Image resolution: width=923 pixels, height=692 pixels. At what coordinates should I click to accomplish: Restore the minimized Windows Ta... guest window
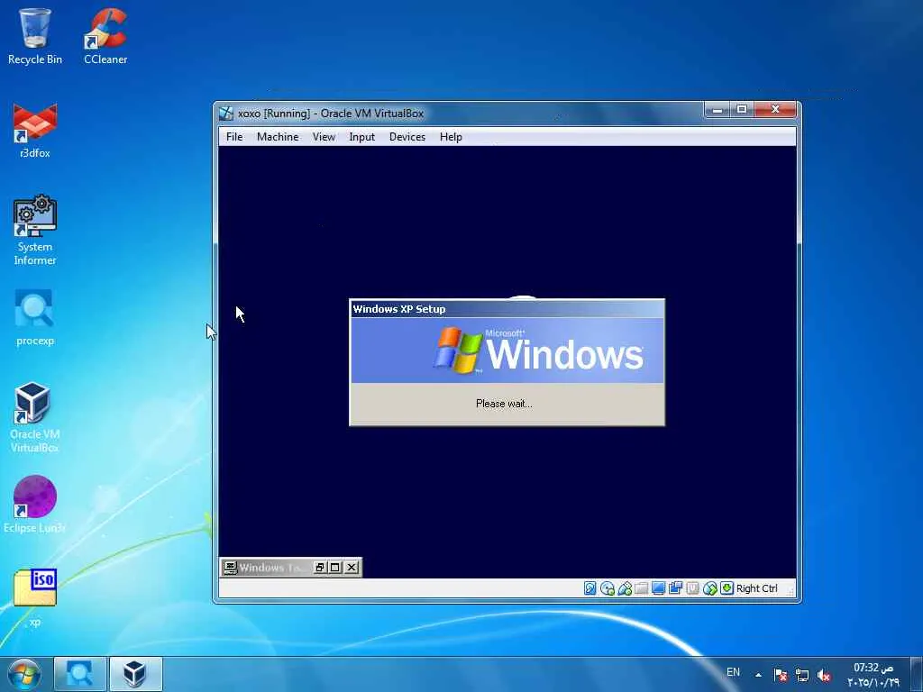pos(320,568)
